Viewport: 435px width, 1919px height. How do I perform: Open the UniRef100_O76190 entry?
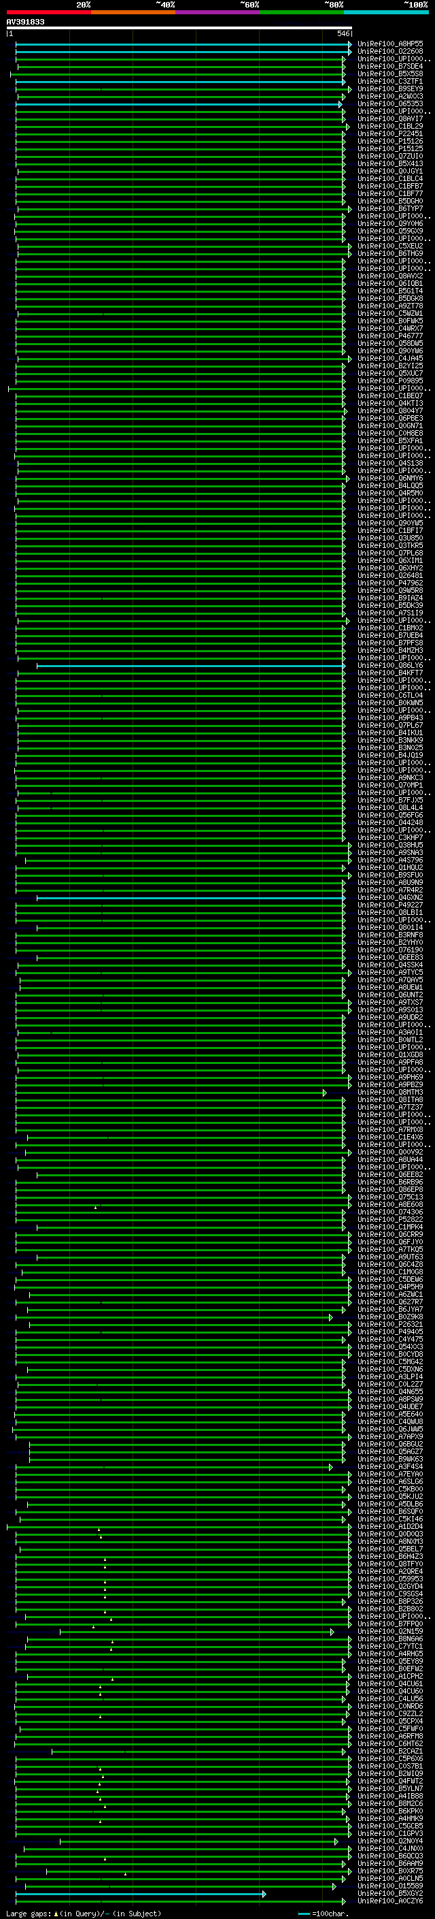pyautogui.click(x=390, y=950)
